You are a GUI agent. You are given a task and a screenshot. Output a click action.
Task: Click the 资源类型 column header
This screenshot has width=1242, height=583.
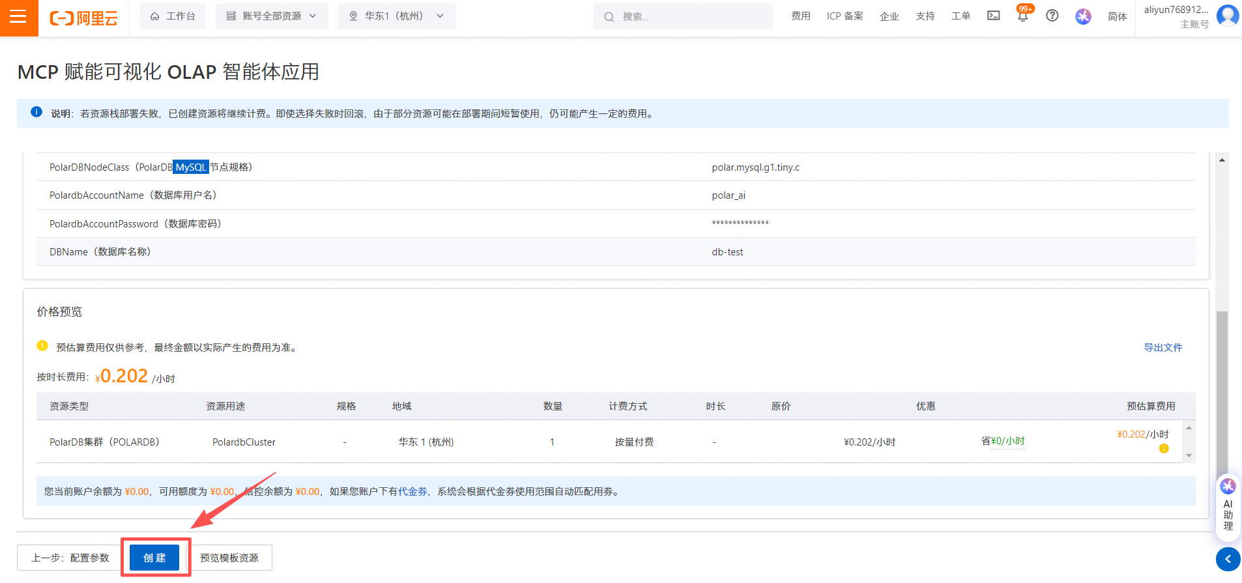[x=69, y=406]
